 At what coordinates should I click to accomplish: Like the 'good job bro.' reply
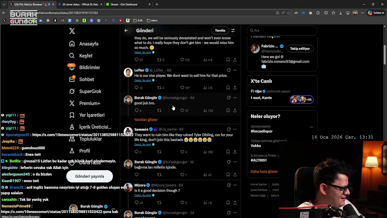click(184, 111)
